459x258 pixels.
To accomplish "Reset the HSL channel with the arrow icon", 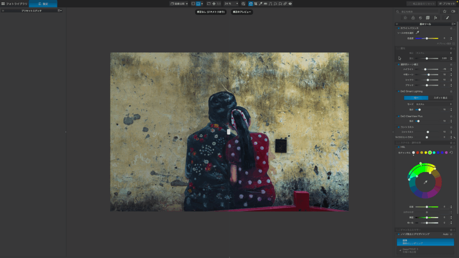I will (x=451, y=152).
